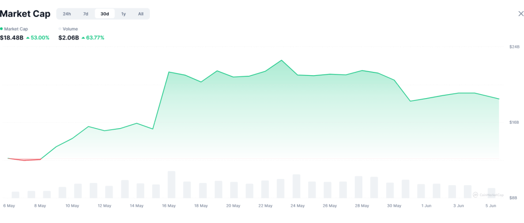Viewport: 524px width, 223px height.
Task: Close the Market Cap chart panel
Action: pyautogui.click(x=521, y=14)
